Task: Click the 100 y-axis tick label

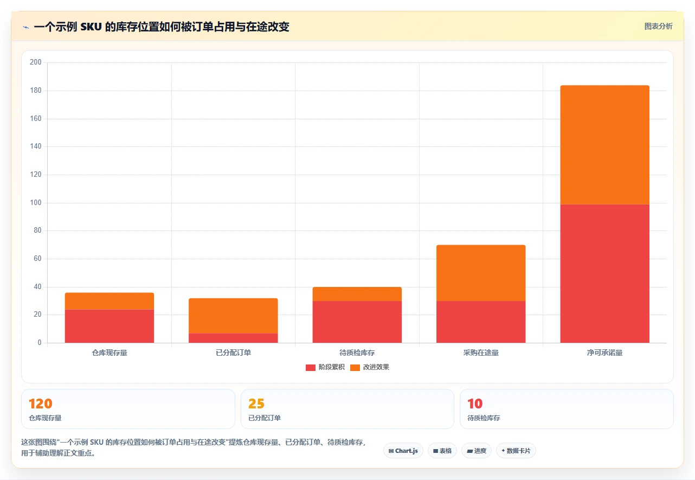Action: coord(36,203)
